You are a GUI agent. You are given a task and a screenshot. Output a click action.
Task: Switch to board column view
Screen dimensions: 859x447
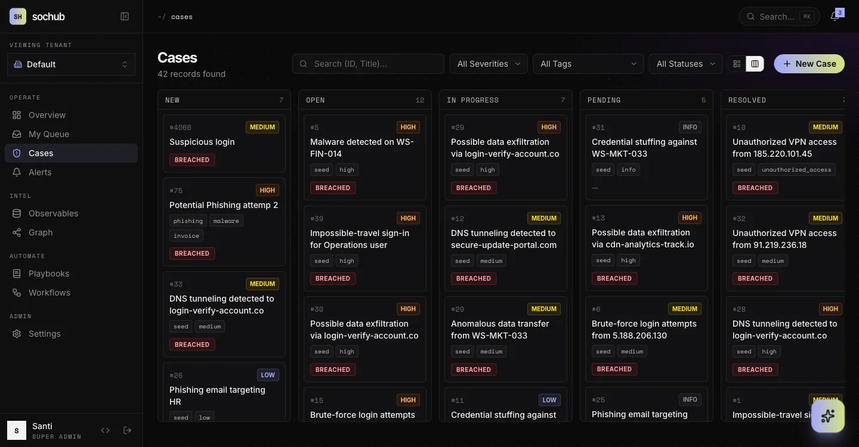pyautogui.click(x=755, y=64)
